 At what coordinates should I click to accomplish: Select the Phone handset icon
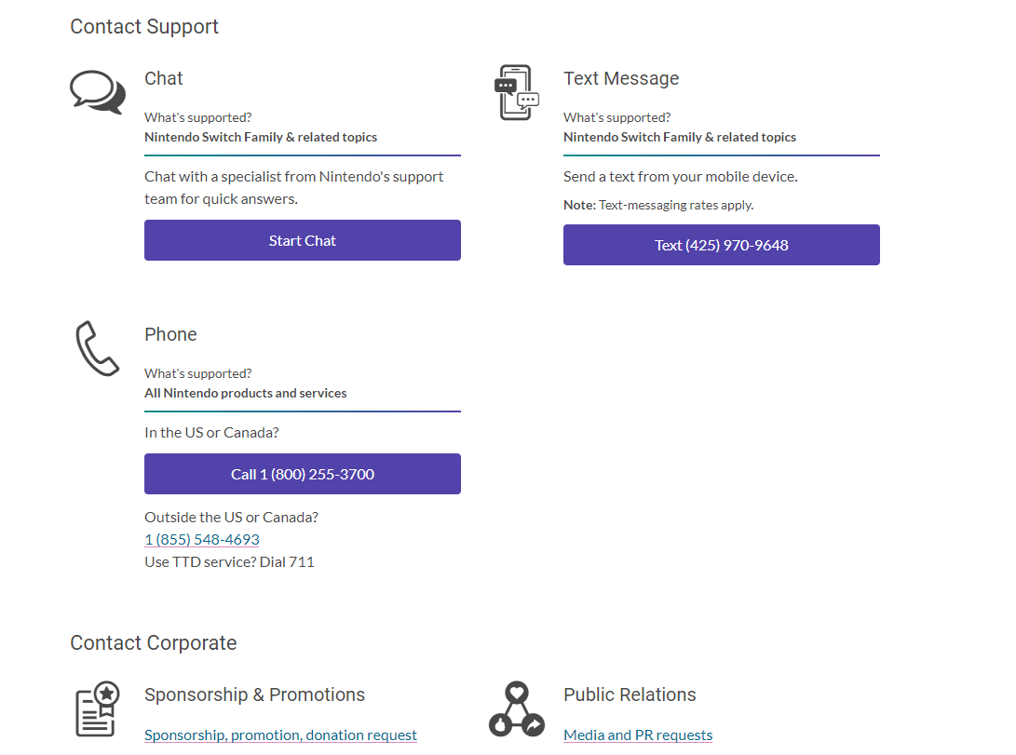pos(96,348)
